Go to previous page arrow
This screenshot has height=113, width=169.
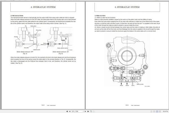(x=70, y=111)
